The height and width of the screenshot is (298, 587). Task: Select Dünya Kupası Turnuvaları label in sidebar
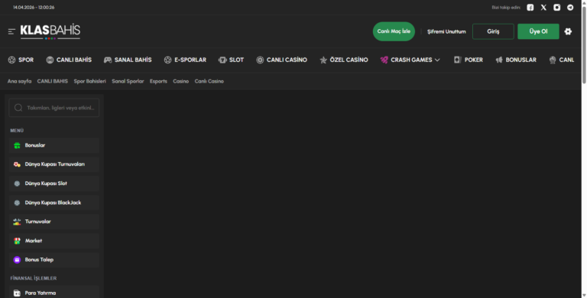coord(55,164)
